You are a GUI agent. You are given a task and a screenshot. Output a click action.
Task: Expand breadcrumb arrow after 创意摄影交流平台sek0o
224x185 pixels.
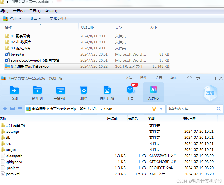tap(53, 2)
